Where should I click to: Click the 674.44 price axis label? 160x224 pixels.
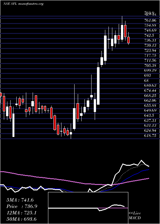click(150, 91)
